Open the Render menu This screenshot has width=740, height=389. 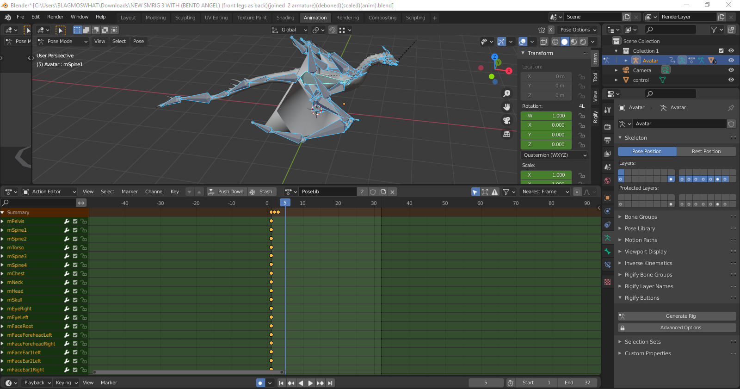pyautogui.click(x=55, y=17)
